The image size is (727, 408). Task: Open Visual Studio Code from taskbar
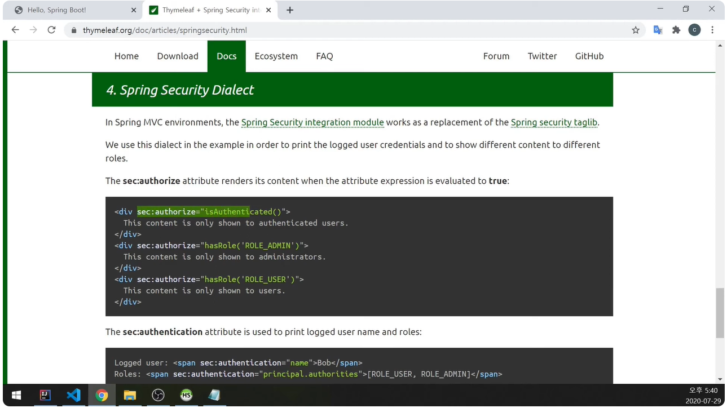pos(73,396)
